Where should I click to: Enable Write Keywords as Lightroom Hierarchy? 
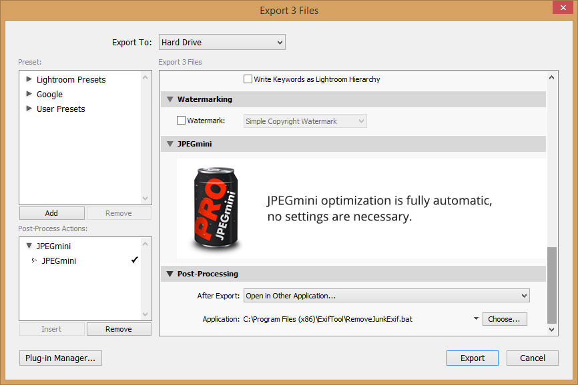point(248,79)
